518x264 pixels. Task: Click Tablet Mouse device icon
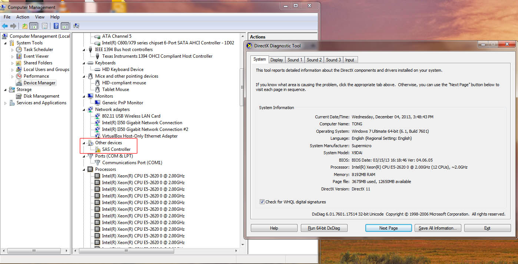97,89
